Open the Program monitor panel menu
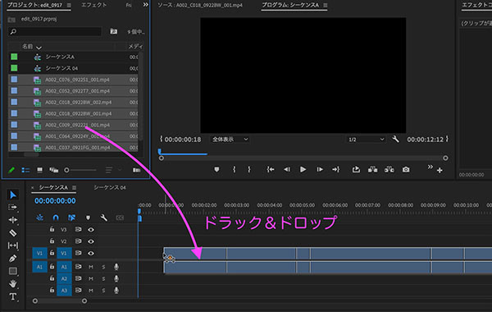This screenshot has width=492, height=312. point(325,5)
